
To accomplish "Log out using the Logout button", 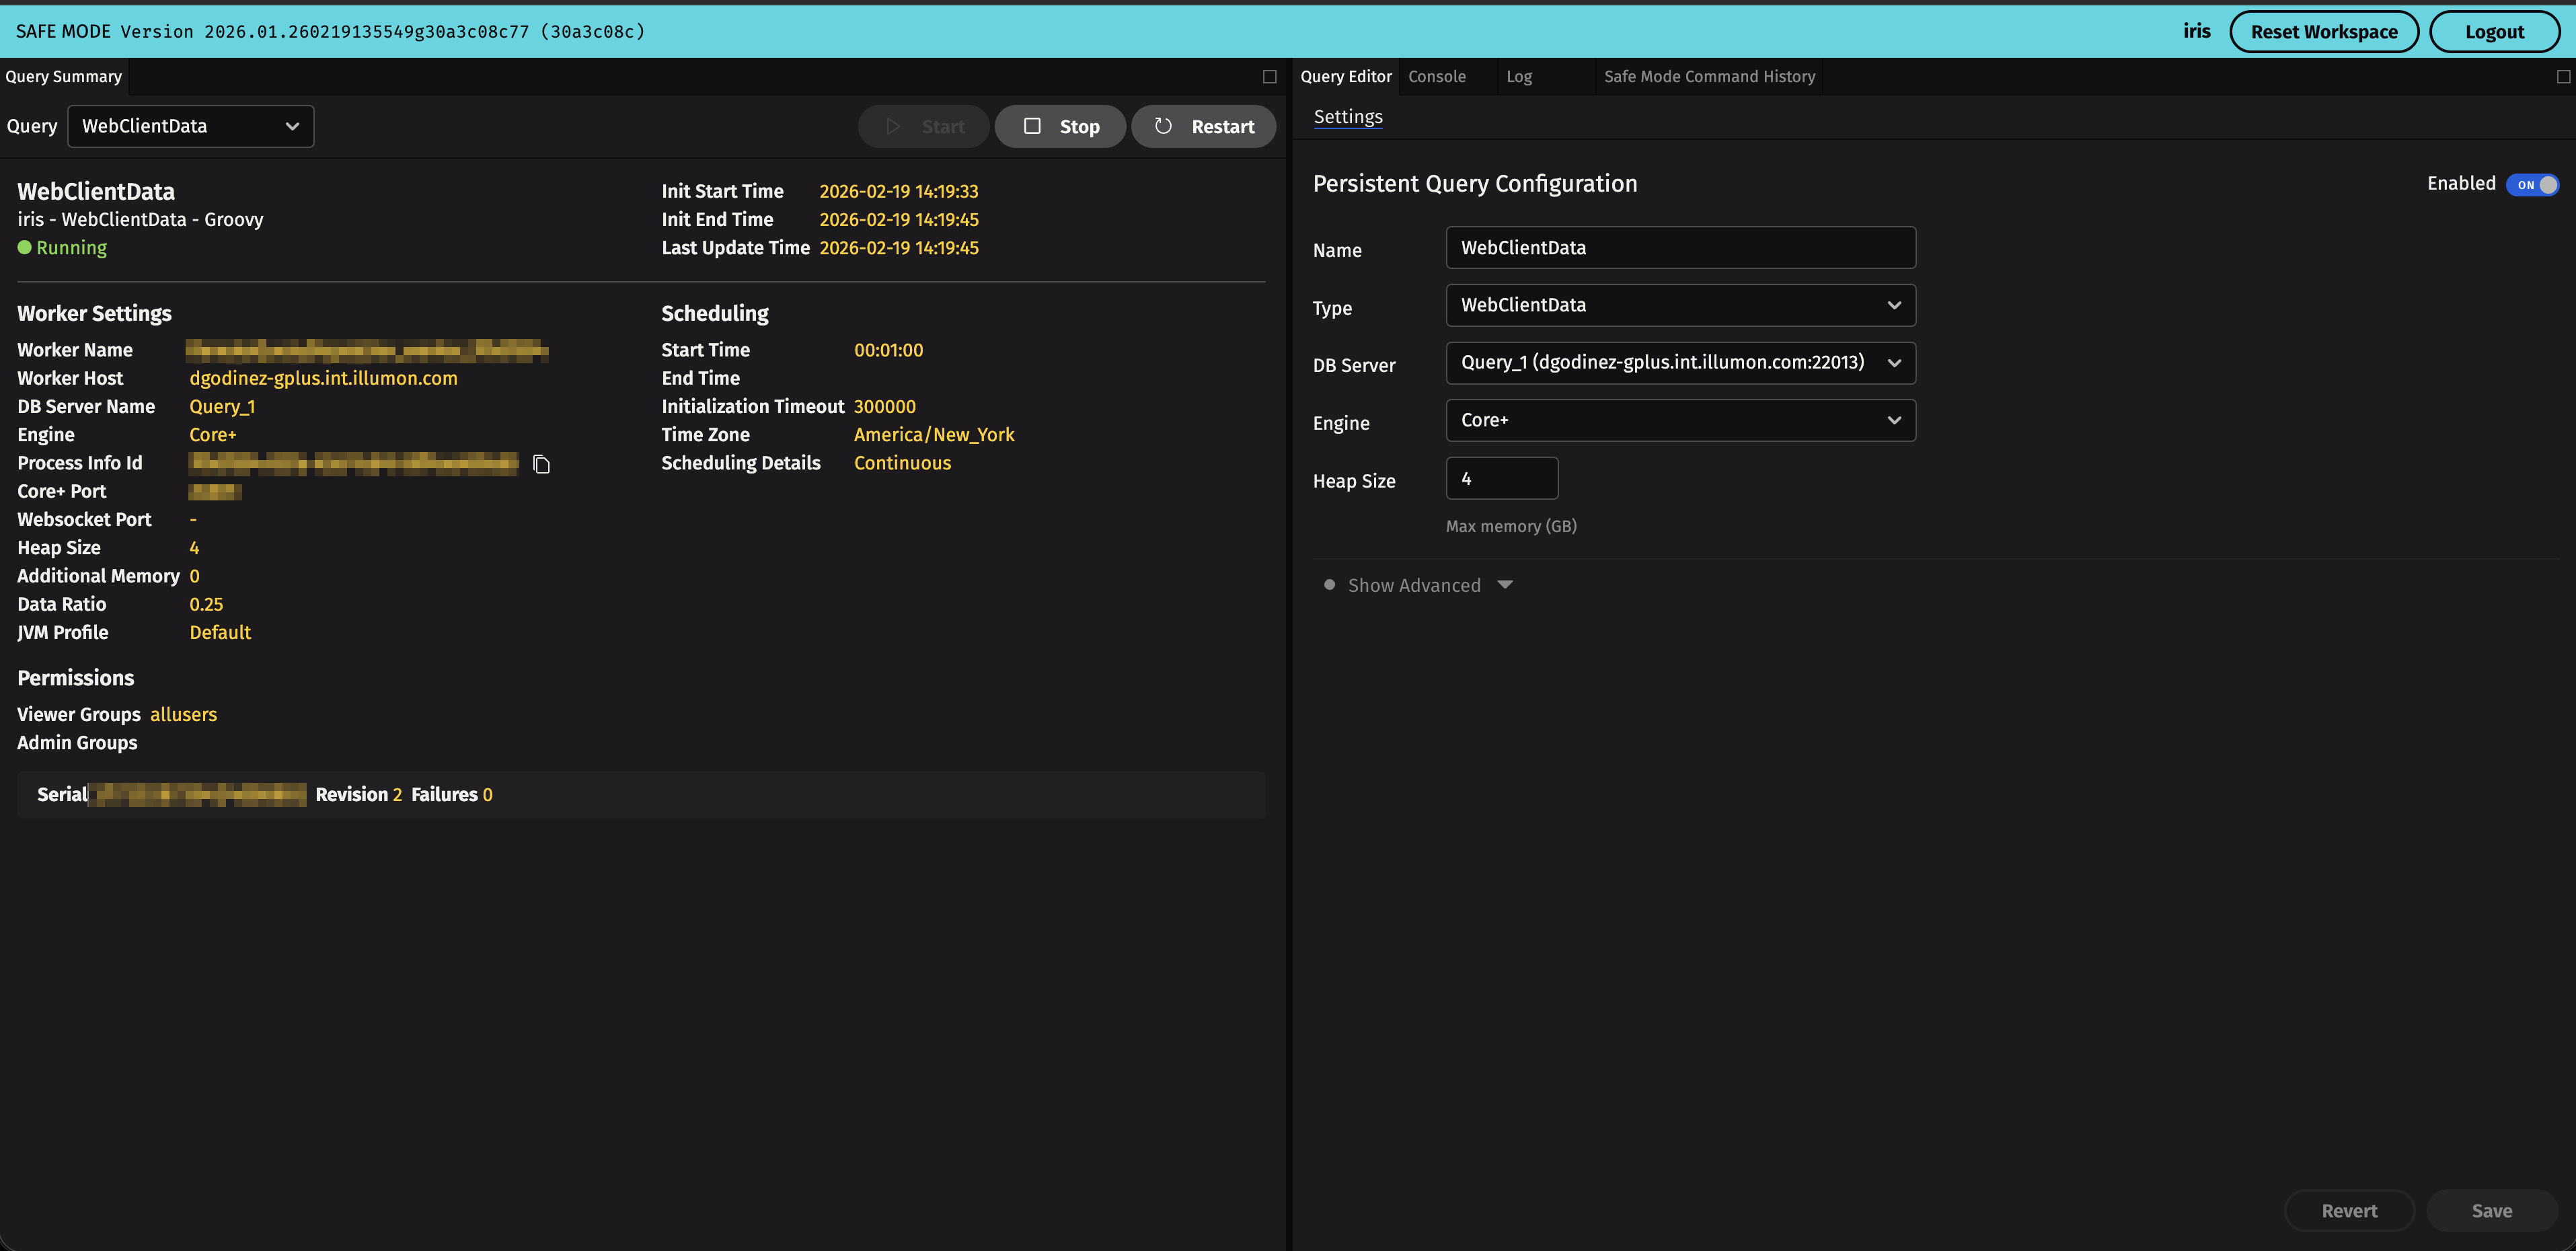I will point(2493,32).
